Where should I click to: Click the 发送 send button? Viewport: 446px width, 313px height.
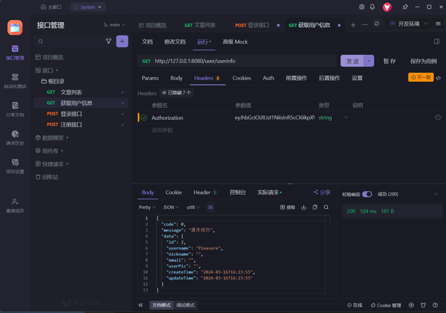click(352, 61)
